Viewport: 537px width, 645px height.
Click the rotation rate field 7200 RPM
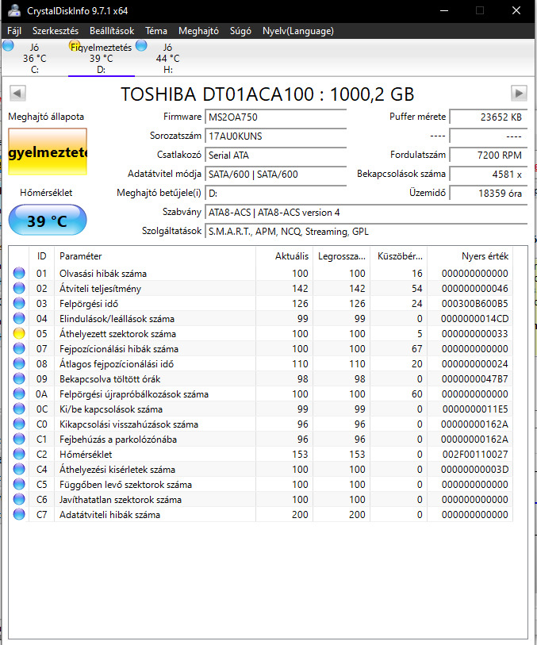489,155
